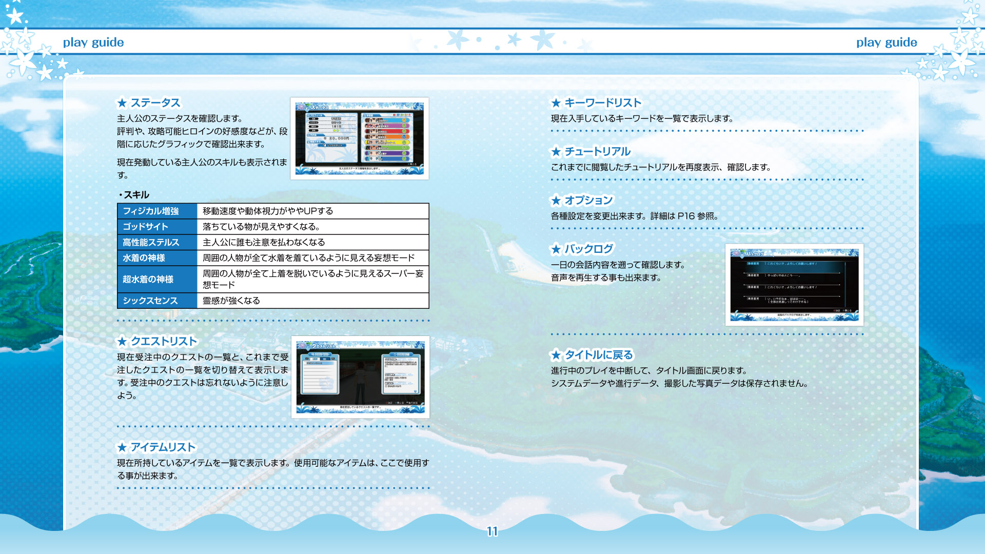
Task: Click the star icon beside バックログ heading
Action: (x=556, y=249)
